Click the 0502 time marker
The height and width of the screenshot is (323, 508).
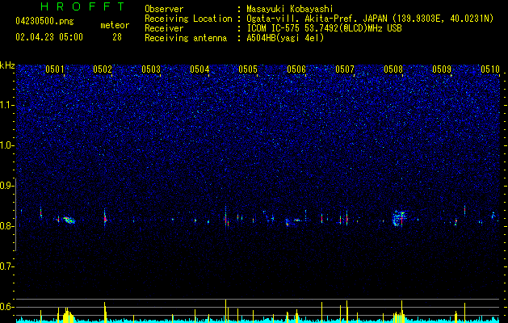tap(103, 69)
